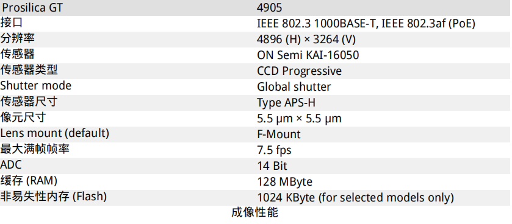Click the 5.5 µm × 5.5 µm pixel size

pyautogui.click(x=299, y=119)
